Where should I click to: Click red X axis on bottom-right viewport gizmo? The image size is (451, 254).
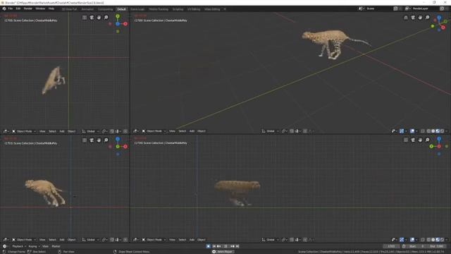pos(439,146)
